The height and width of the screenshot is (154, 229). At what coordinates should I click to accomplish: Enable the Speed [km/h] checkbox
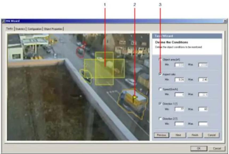[x=160, y=89]
